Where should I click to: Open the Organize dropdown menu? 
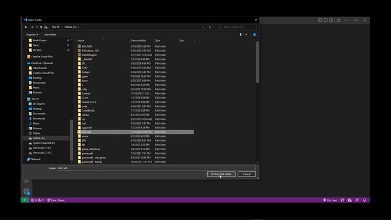coord(32,35)
